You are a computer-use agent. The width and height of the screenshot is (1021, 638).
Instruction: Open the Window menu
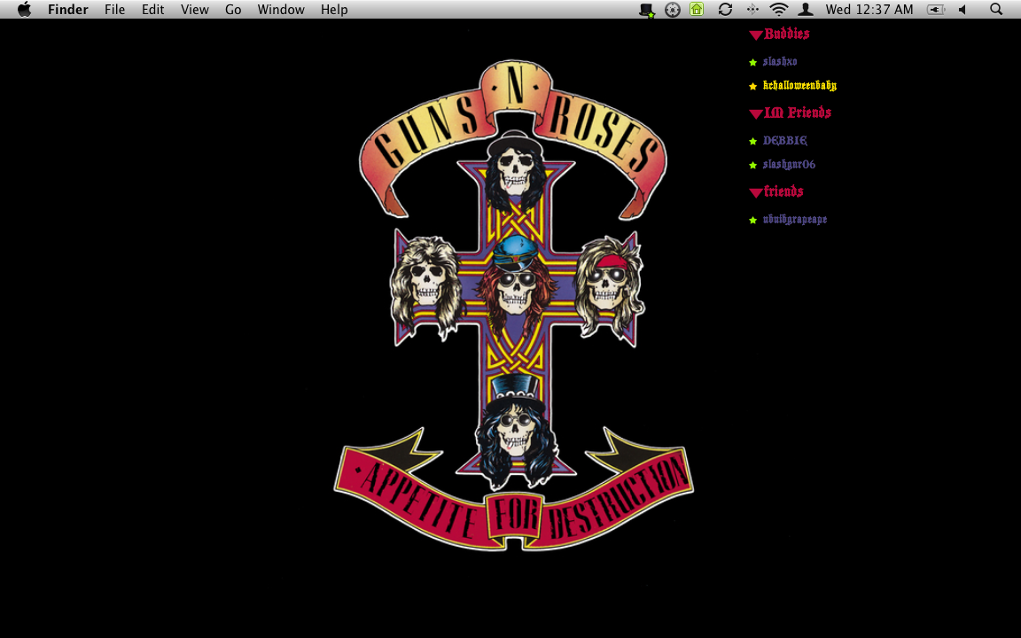pos(281,9)
